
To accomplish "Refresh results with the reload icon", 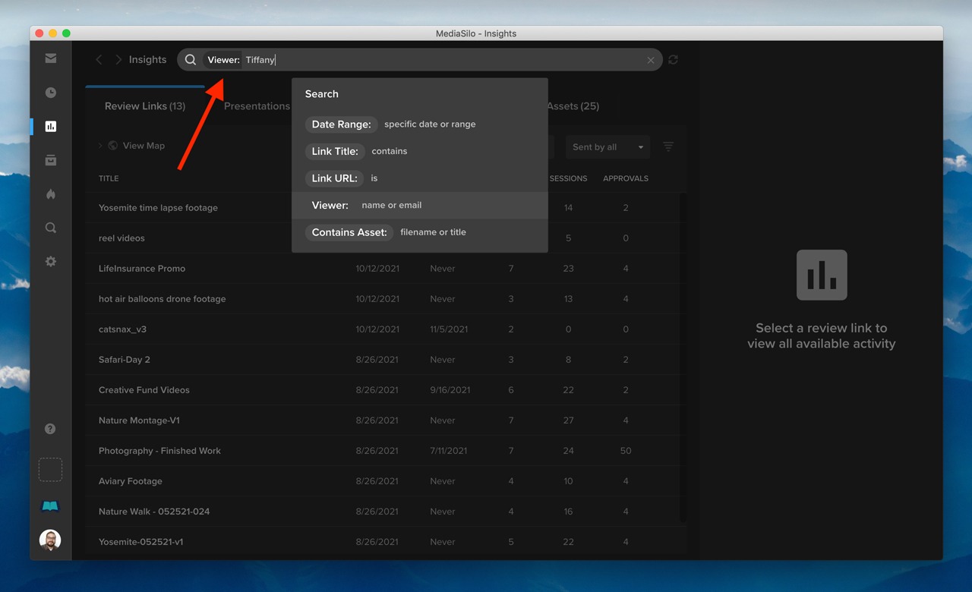I will pyautogui.click(x=673, y=59).
